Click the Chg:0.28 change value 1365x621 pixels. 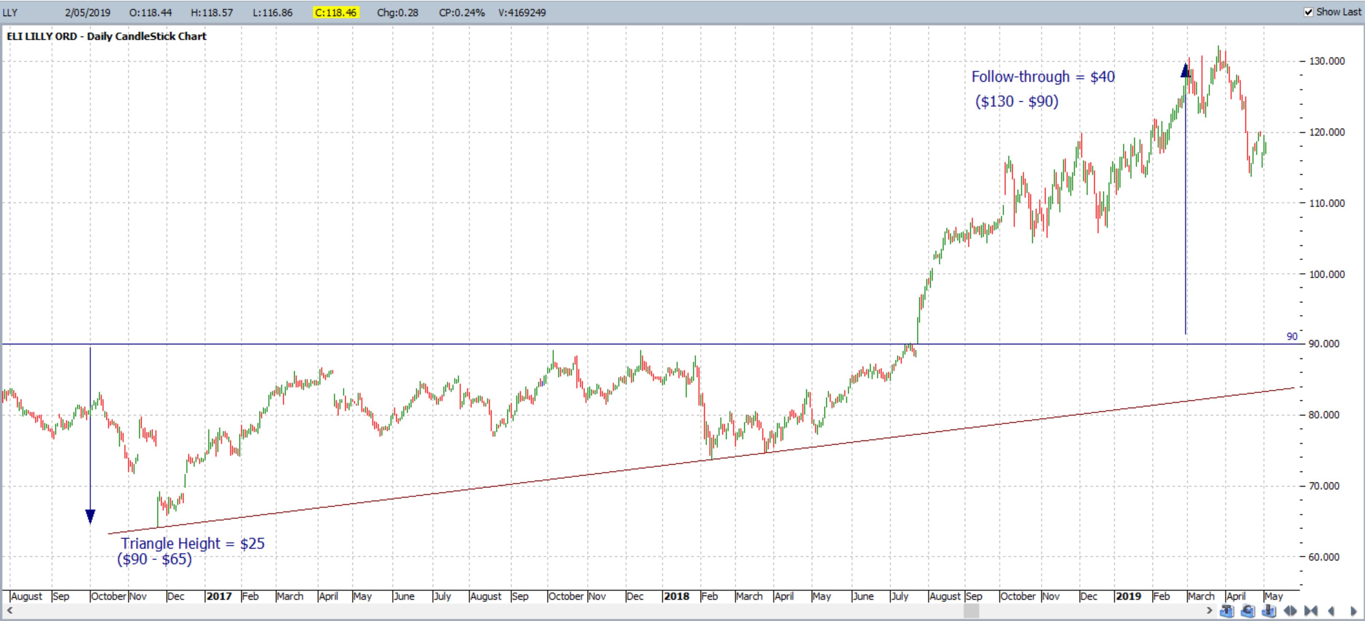397,12
